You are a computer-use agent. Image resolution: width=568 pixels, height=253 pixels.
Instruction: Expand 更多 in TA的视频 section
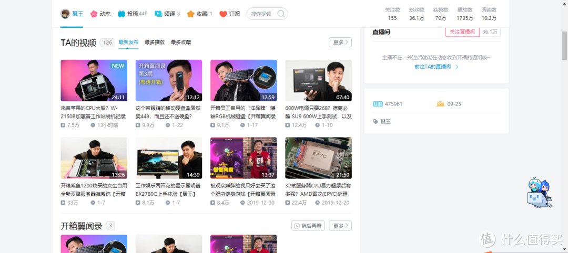[x=340, y=43]
